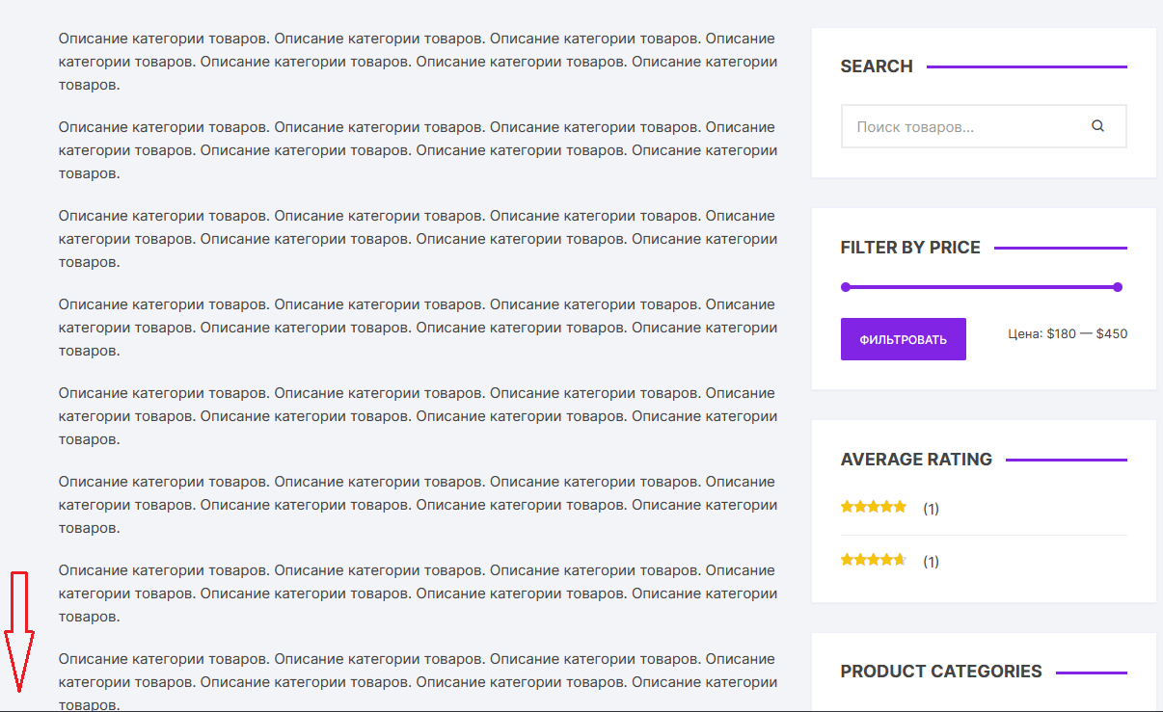Click the last visible category description paragraph
This screenshot has height=712, width=1163.
[417, 682]
